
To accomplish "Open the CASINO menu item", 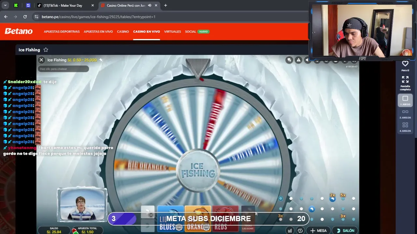I will (x=123, y=32).
